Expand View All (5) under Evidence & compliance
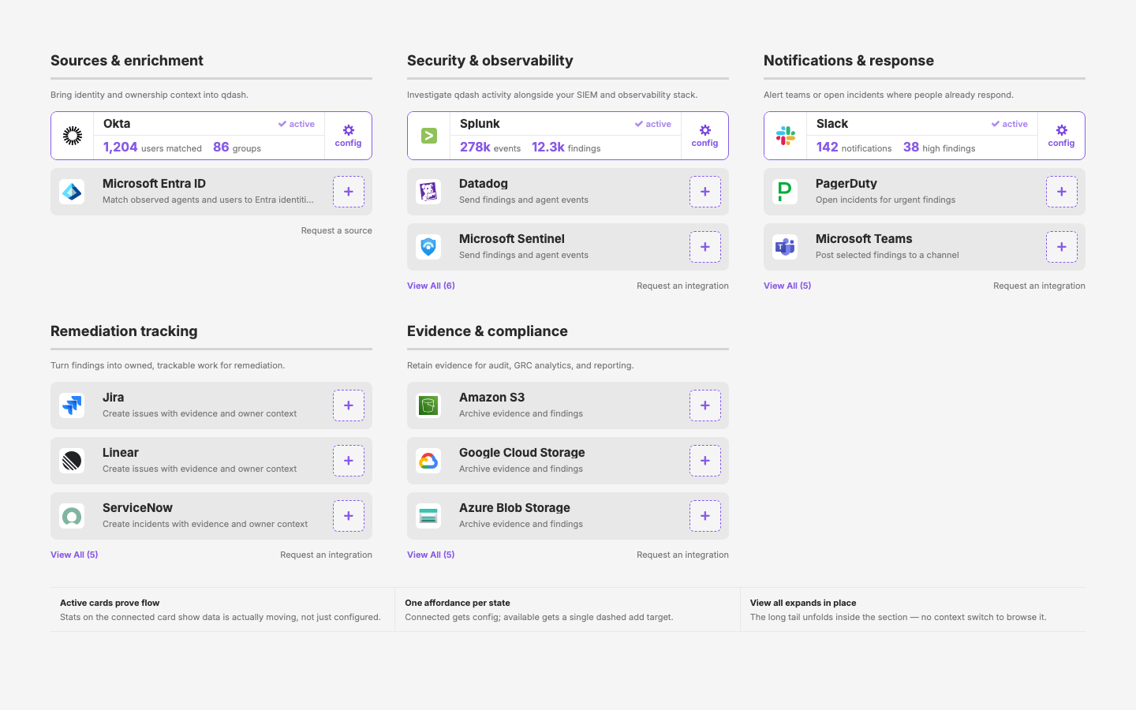The image size is (1136, 710). click(431, 555)
